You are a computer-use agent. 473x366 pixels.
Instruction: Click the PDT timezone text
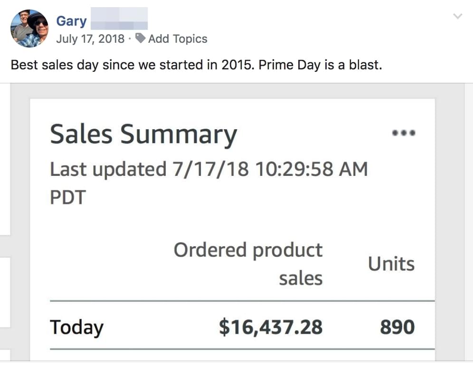67,197
